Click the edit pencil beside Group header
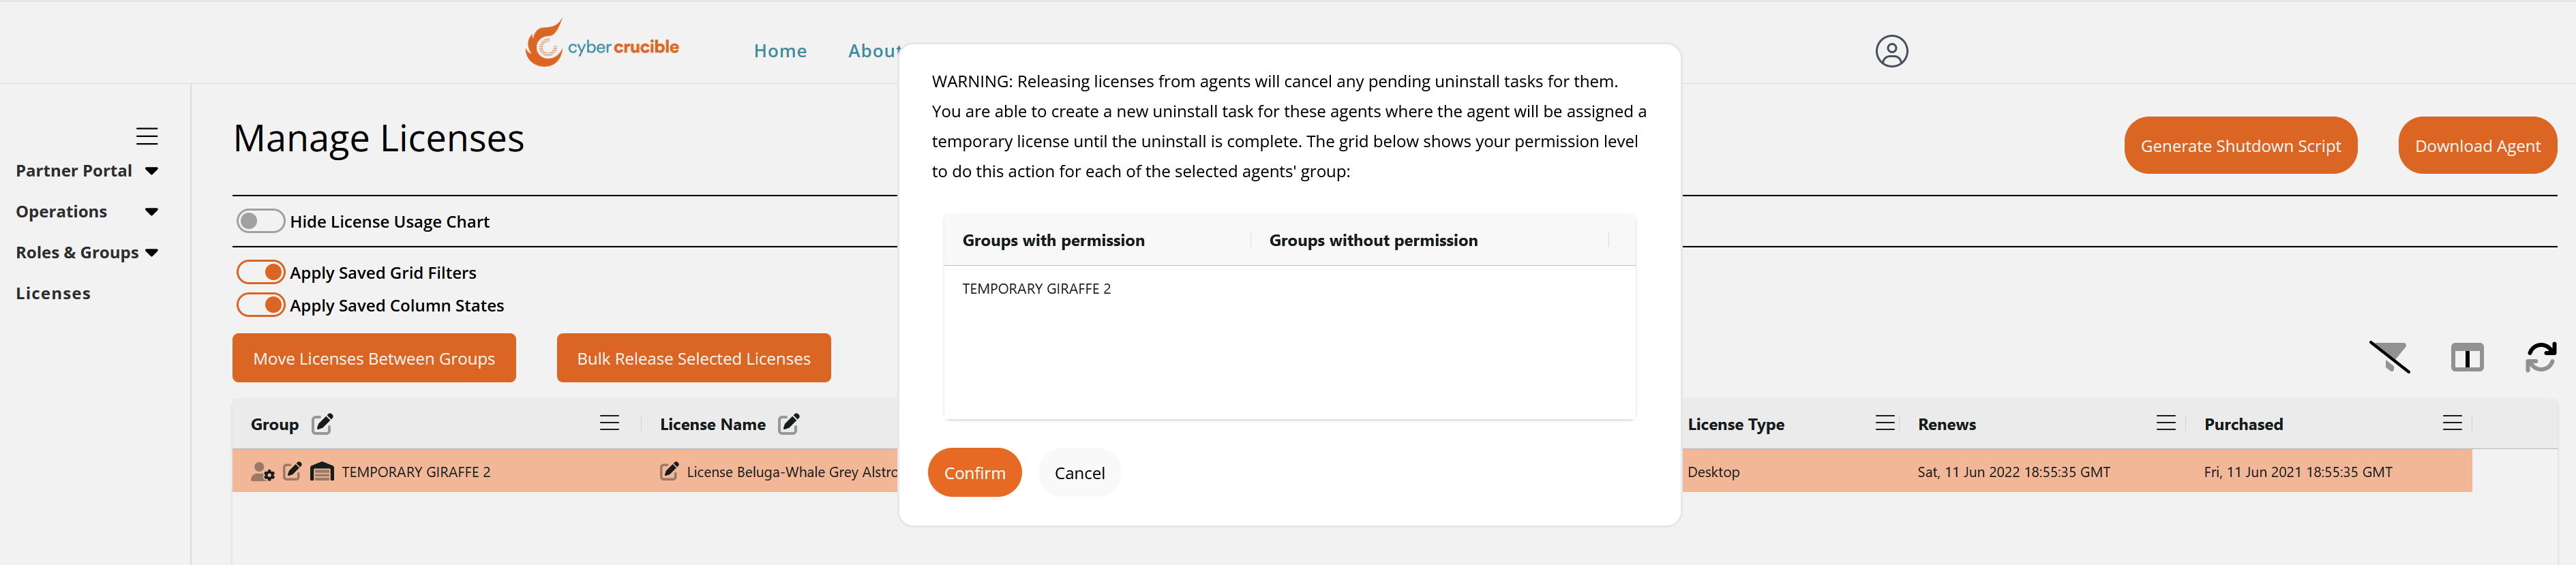This screenshot has height=565, width=2576. (x=322, y=424)
